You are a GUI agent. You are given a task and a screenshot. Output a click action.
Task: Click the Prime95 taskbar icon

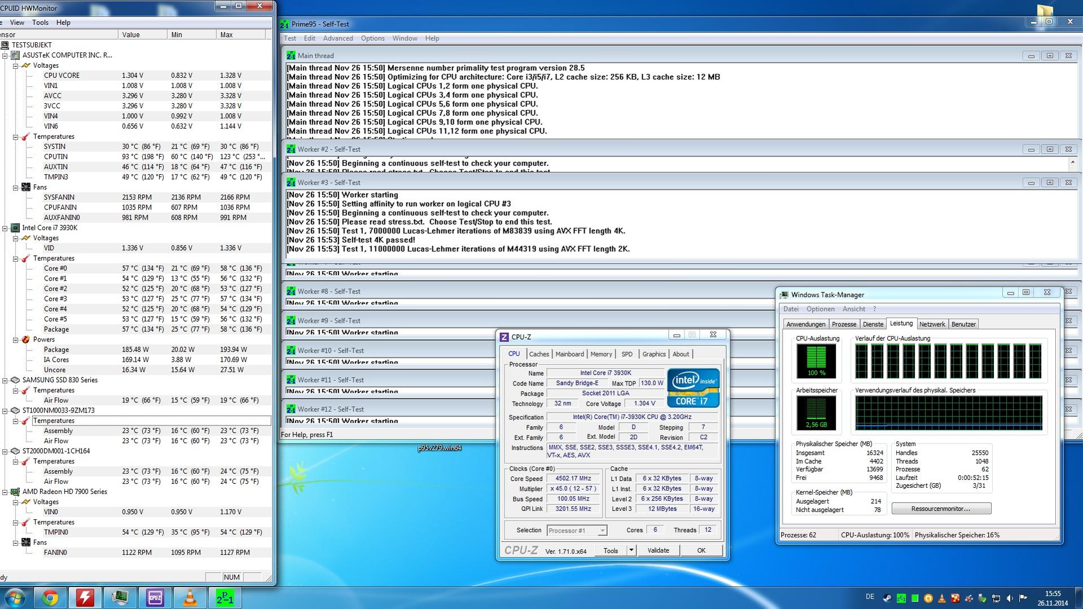tap(225, 598)
